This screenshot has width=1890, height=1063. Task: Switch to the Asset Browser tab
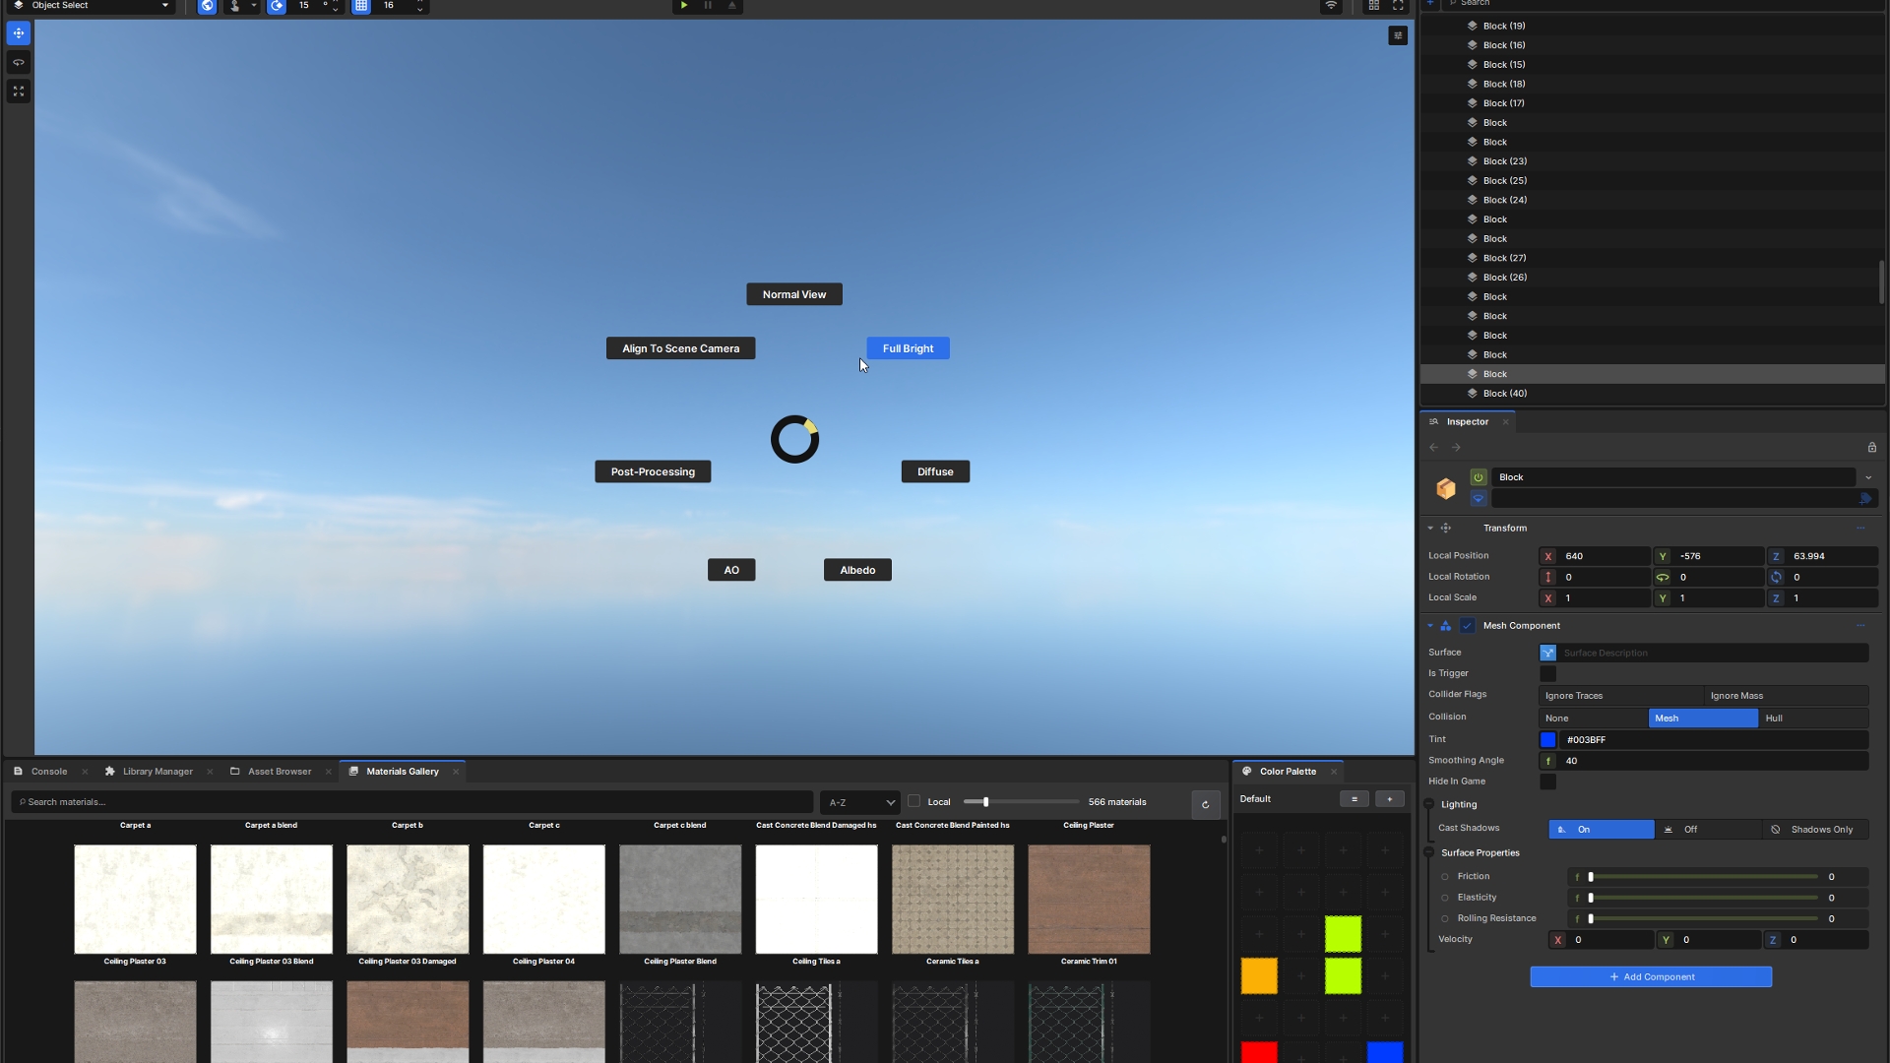[279, 772]
